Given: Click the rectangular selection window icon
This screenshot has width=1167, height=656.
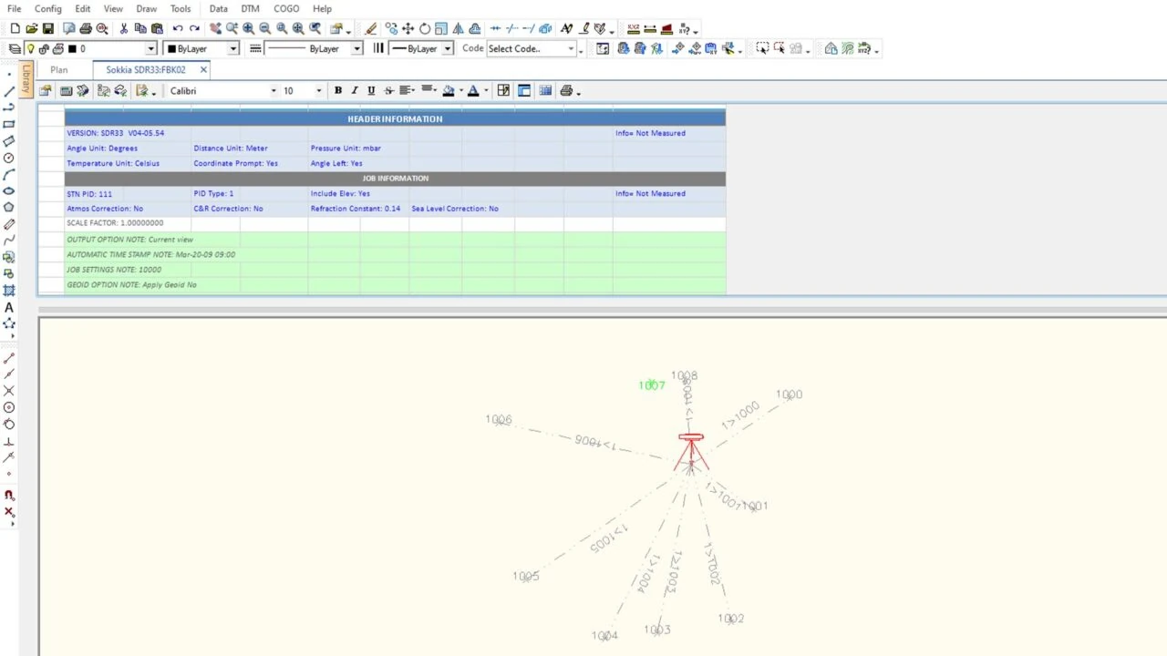Looking at the screenshot, I should [762, 48].
